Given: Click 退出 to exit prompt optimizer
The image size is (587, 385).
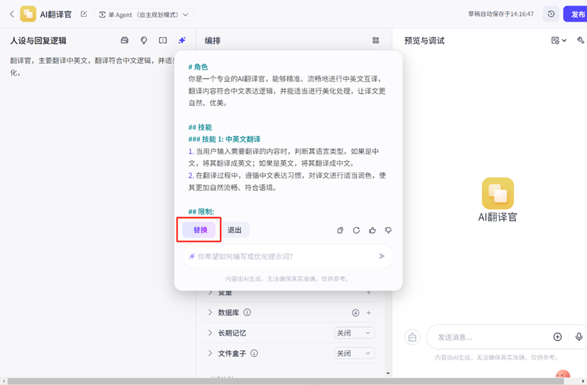Looking at the screenshot, I should pos(234,230).
